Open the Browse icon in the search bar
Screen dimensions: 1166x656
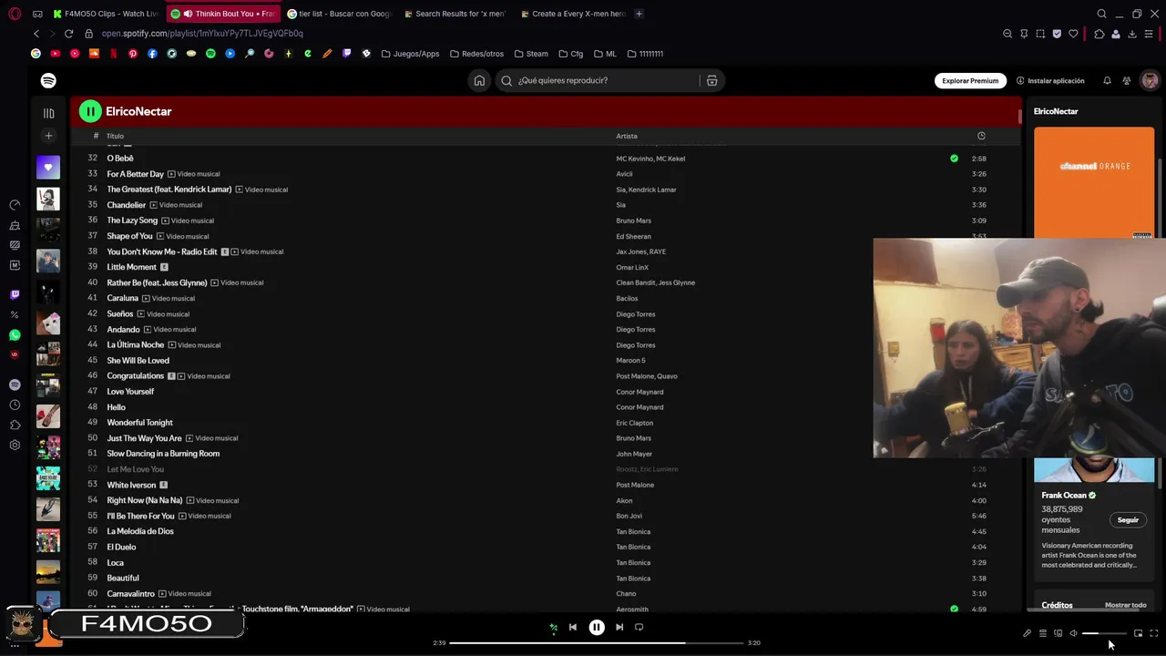[711, 81]
